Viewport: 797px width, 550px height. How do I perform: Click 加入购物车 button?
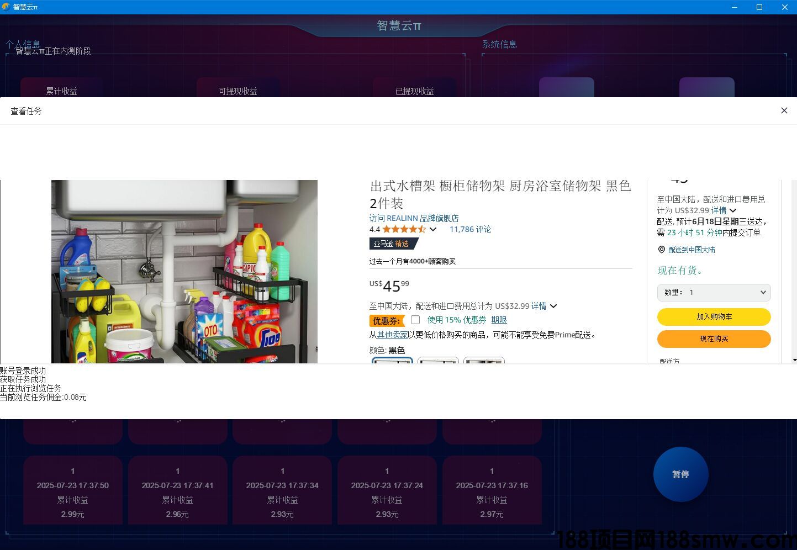coord(714,317)
